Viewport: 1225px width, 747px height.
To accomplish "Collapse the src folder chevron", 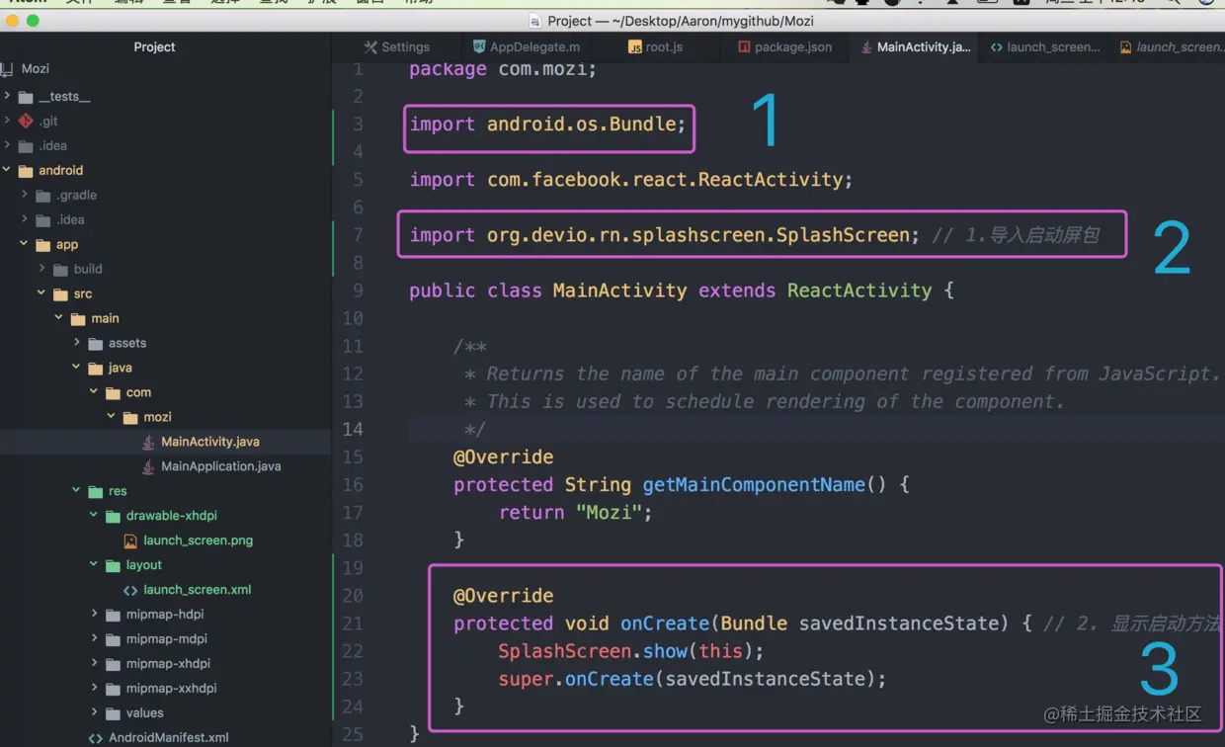I will (x=41, y=293).
